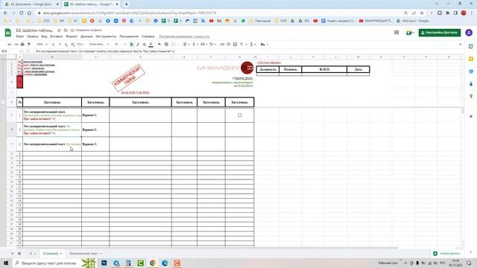Open vertical align dropdown
The image size is (477, 268).
pyautogui.click(x=195, y=45)
